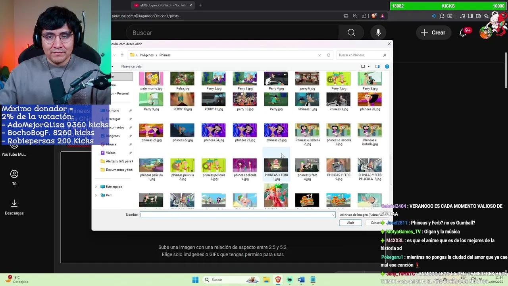Select Imágenes in the navigation pane
Viewport: 508px width, 286px height.
point(113,136)
